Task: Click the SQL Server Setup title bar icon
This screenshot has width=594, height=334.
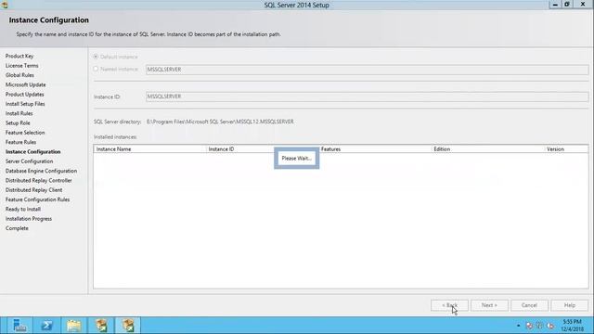Action: click(x=5, y=5)
